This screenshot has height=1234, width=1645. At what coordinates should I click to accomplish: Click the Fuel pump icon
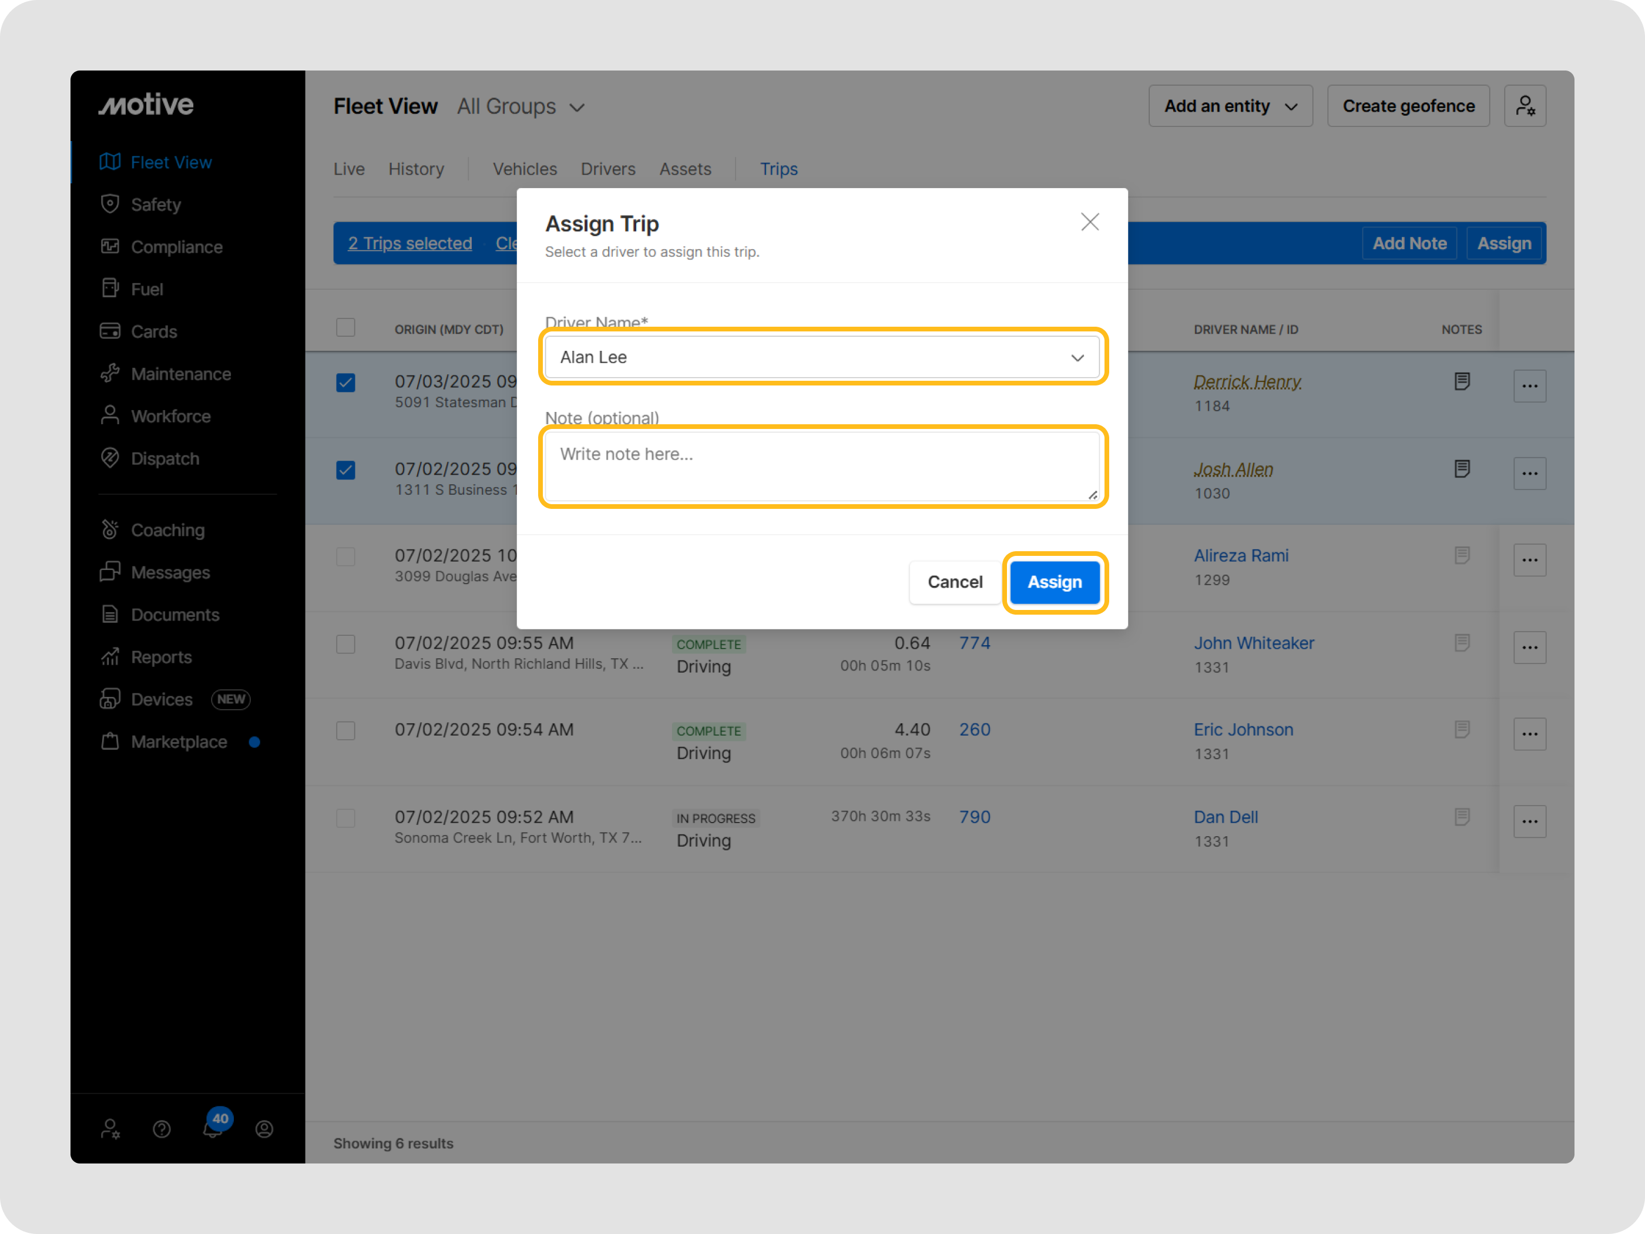(110, 289)
